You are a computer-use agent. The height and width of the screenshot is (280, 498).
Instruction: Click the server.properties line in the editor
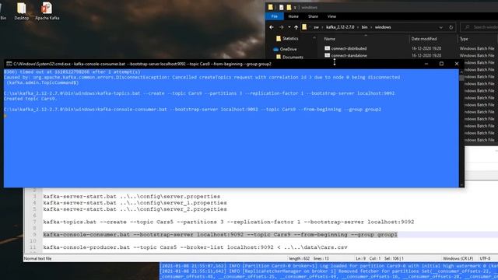click(x=132, y=197)
